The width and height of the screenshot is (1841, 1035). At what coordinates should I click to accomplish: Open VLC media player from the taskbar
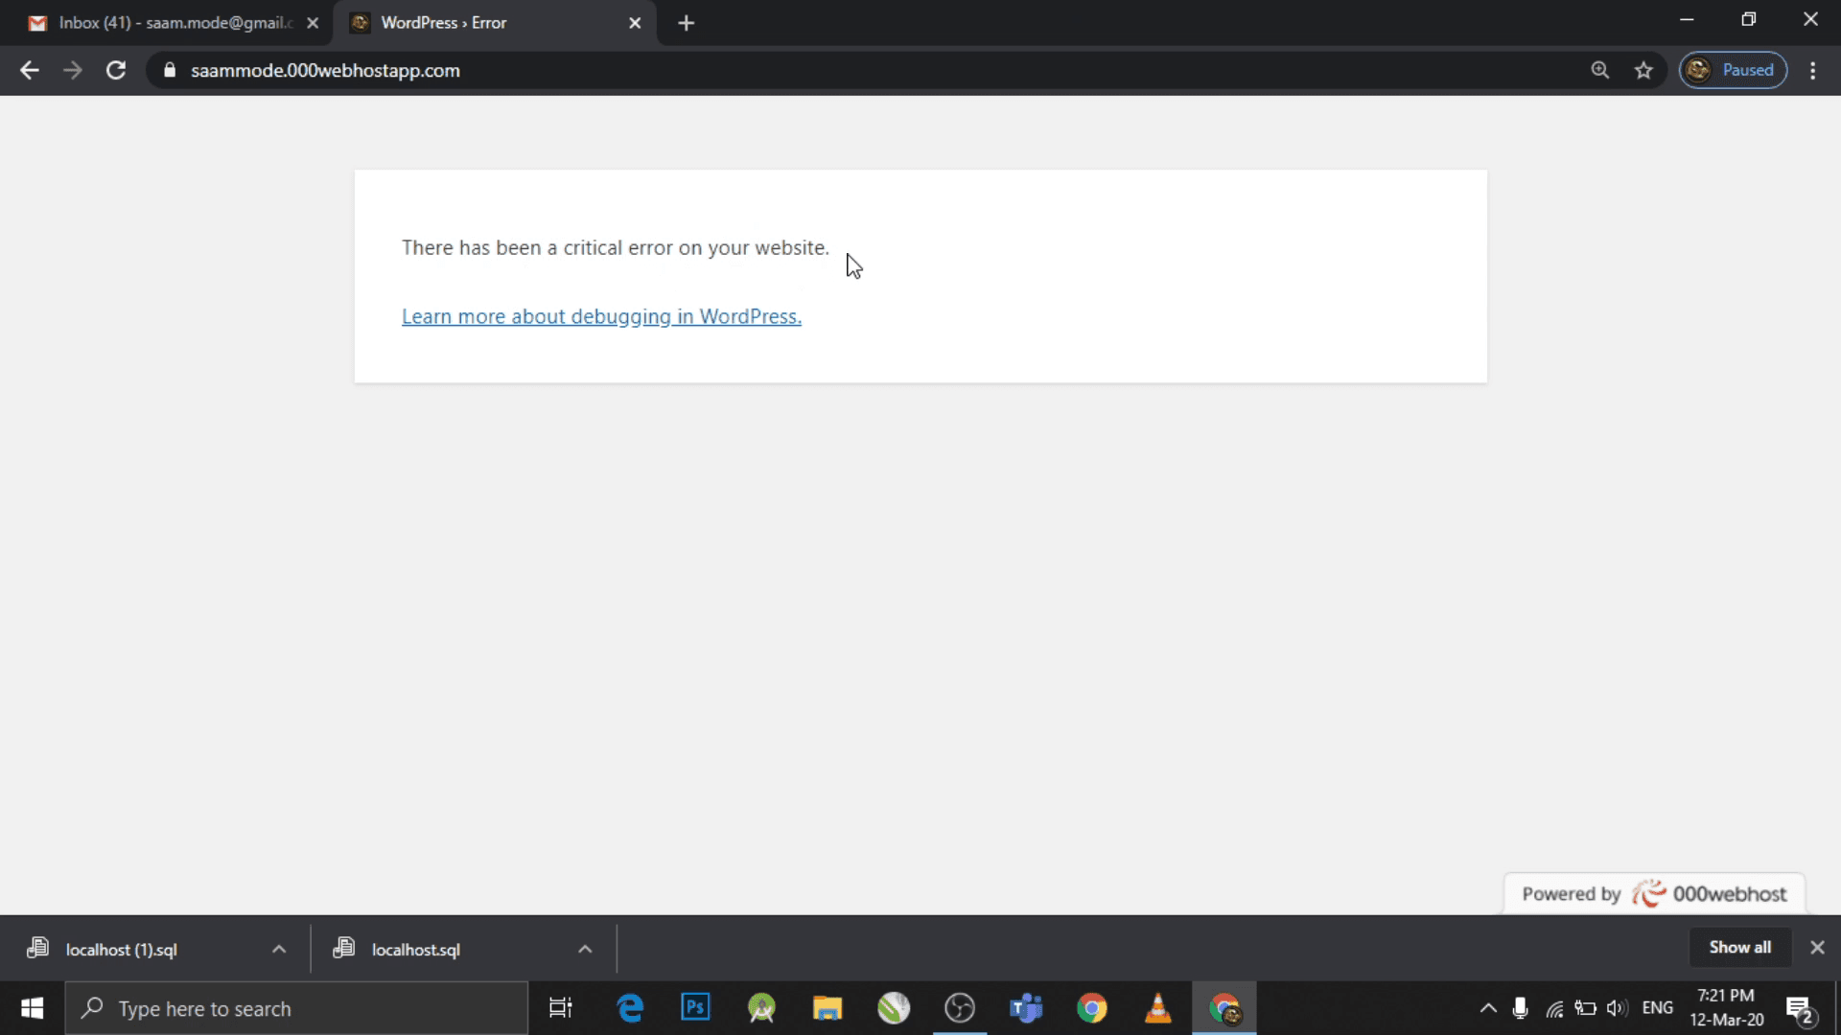pos(1158,1008)
